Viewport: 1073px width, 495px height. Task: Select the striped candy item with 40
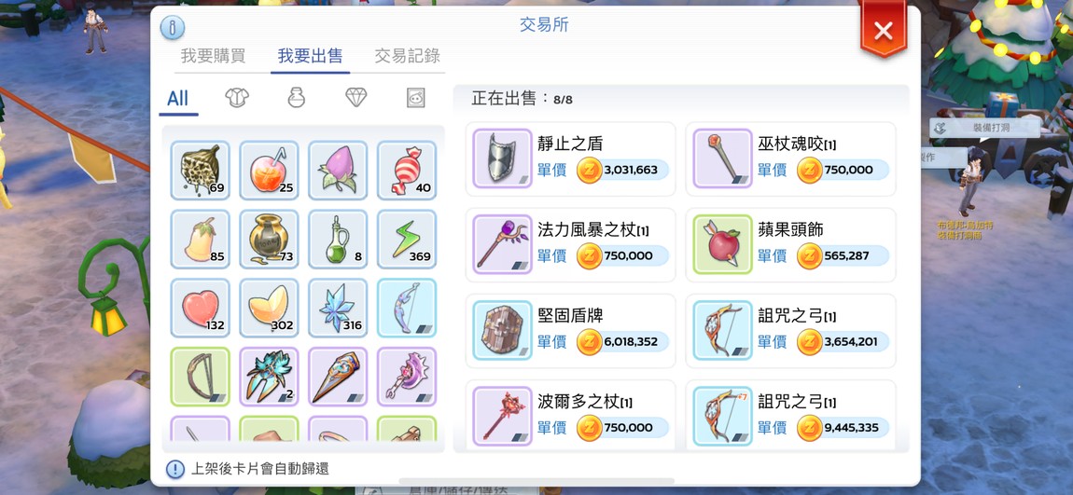coord(407,171)
